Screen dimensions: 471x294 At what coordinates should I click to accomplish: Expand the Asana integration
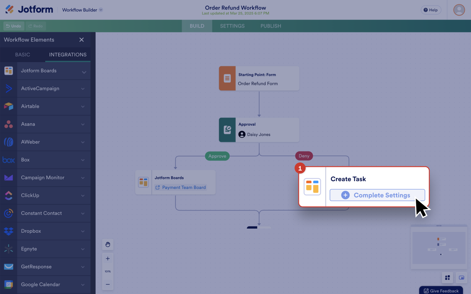coord(83,124)
